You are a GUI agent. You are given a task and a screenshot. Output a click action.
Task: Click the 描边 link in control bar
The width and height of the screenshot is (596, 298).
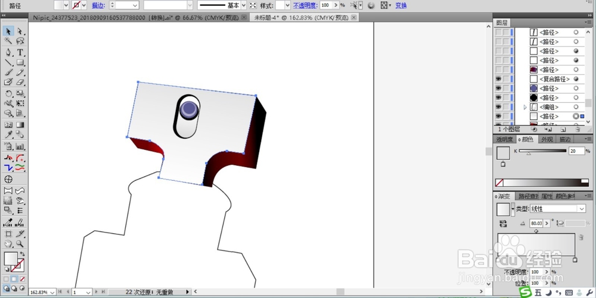coord(98,5)
